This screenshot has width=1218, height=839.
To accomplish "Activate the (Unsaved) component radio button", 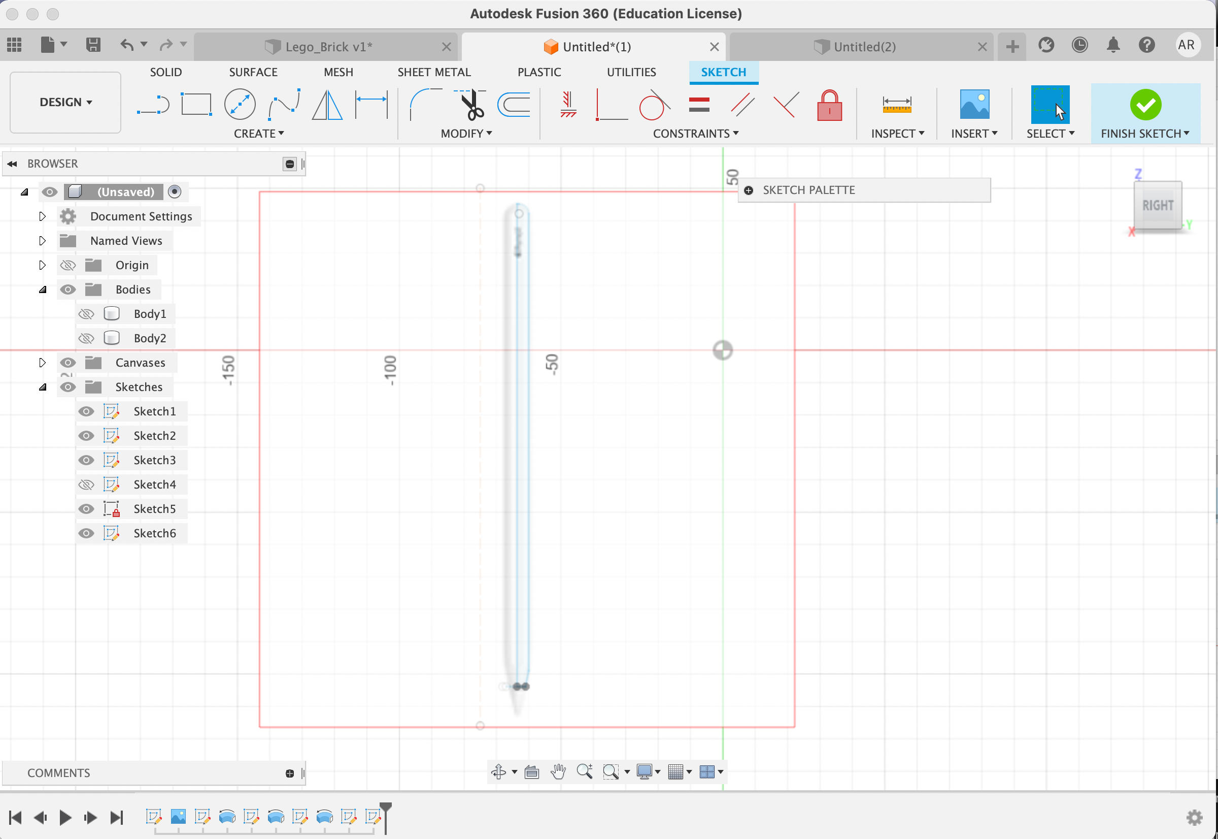I will coord(175,191).
